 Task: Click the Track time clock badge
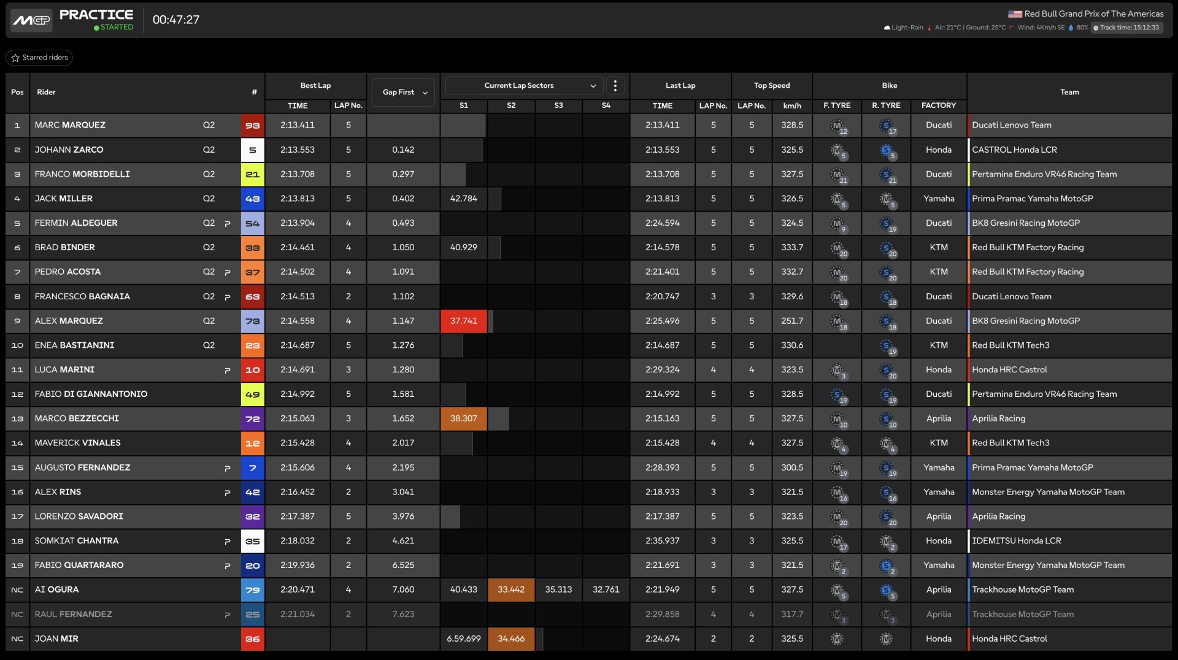(1126, 28)
